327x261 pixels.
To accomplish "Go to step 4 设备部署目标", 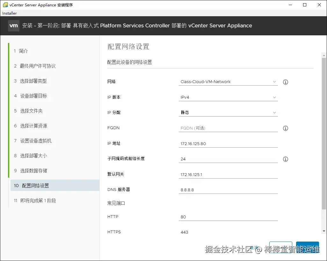I will click(31, 96).
